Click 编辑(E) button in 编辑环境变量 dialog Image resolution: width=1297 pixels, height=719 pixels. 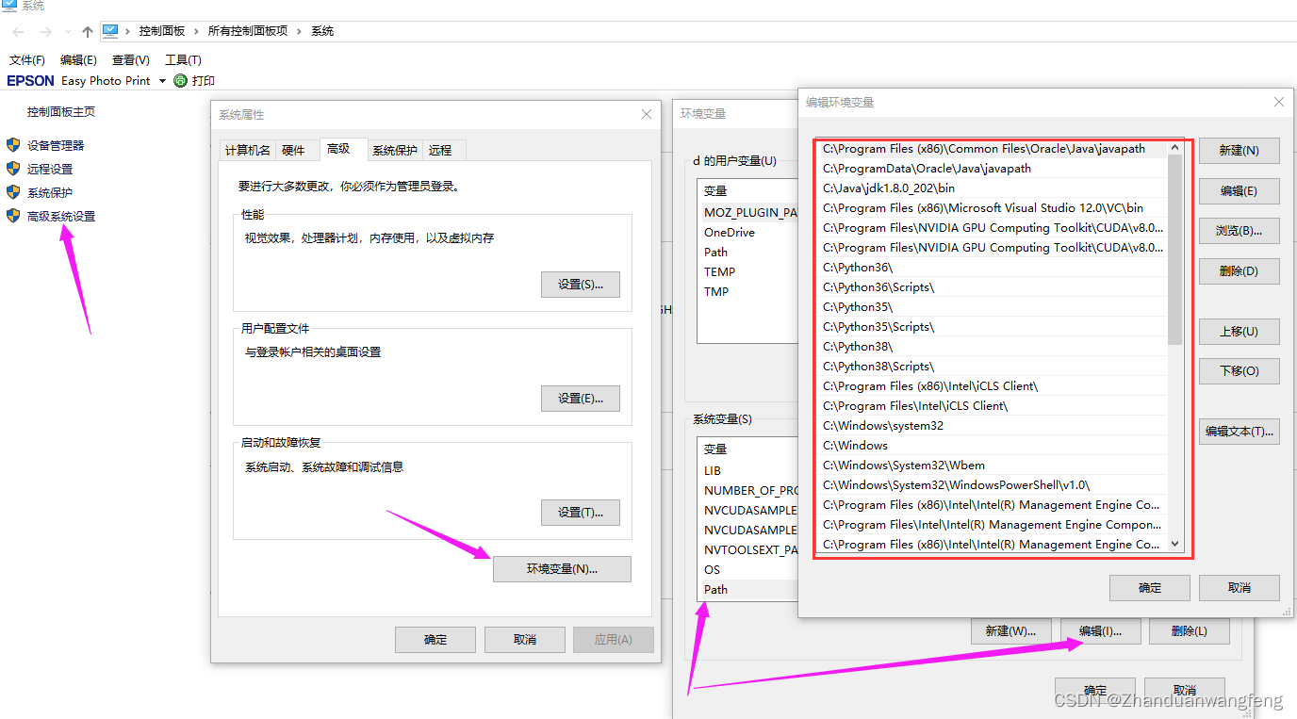(1239, 191)
